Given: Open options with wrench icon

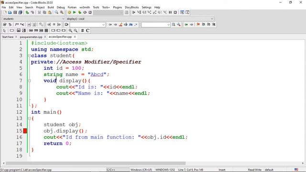Looking at the screenshot, I should click(x=178, y=24).
